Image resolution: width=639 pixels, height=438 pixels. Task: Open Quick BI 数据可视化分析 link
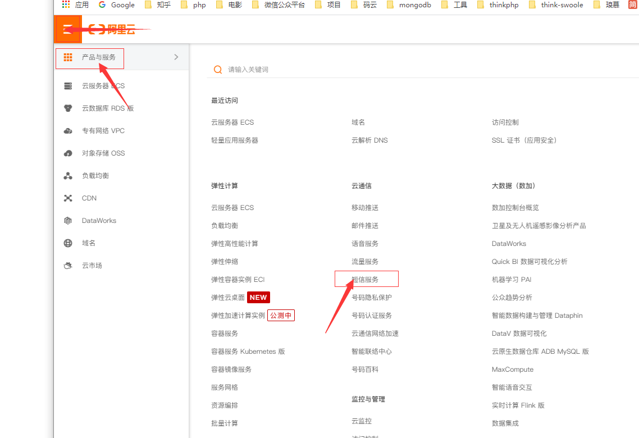pos(530,262)
